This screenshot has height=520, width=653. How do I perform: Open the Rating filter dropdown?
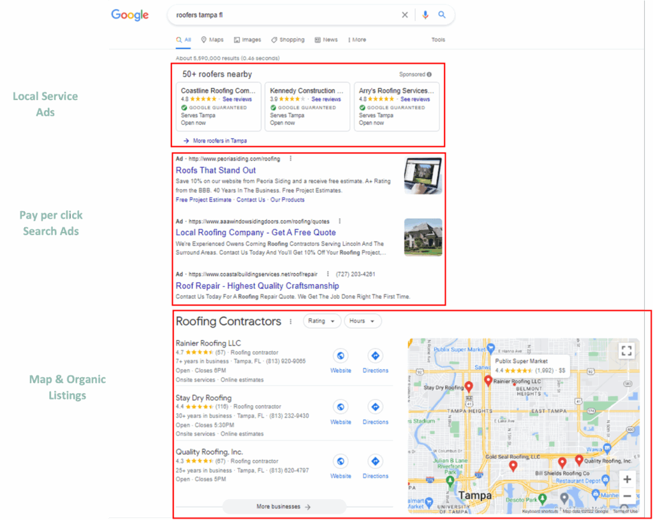[321, 321]
